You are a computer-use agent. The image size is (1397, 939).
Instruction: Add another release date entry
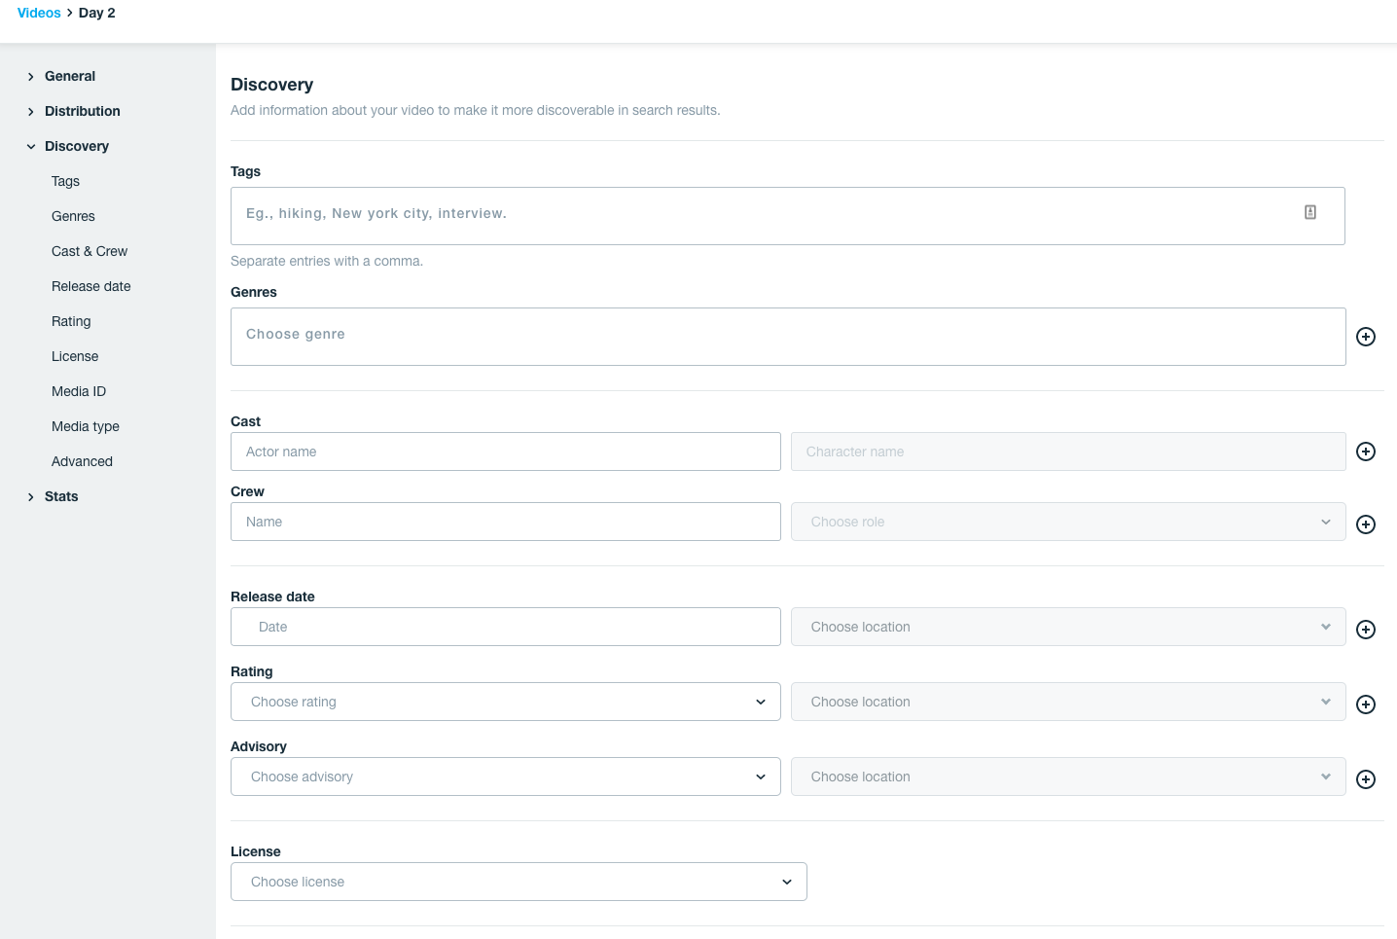(1366, 630)
